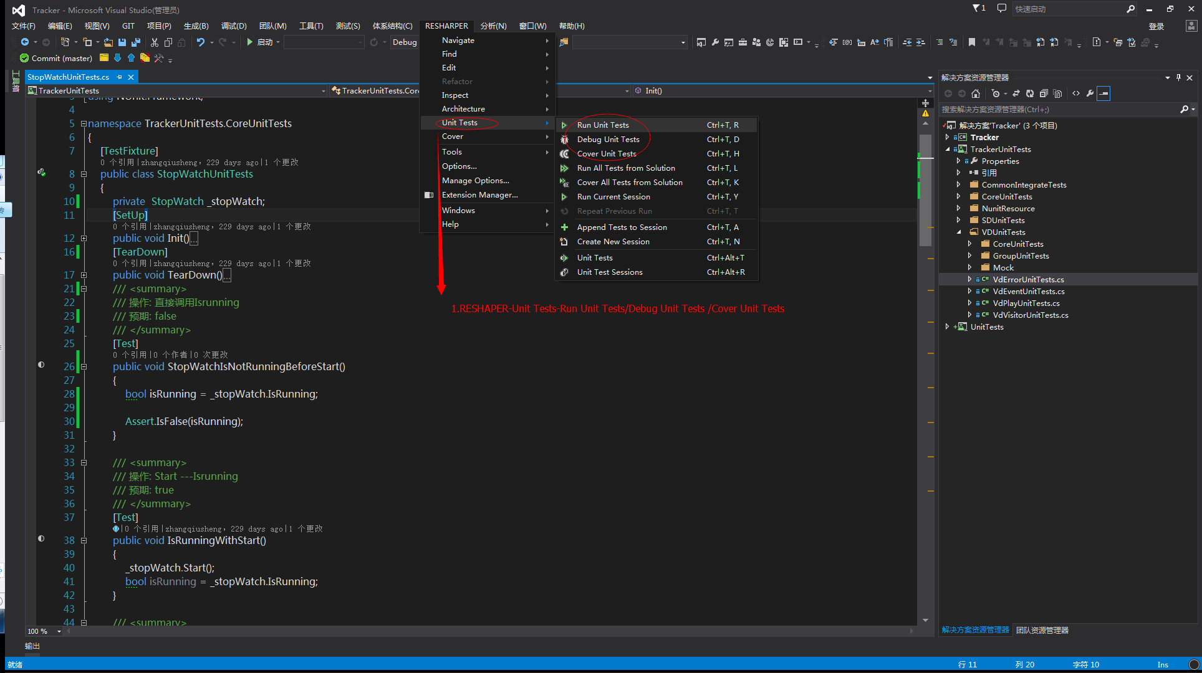Open the Debug configuration dropdown

tap(405, 42)
